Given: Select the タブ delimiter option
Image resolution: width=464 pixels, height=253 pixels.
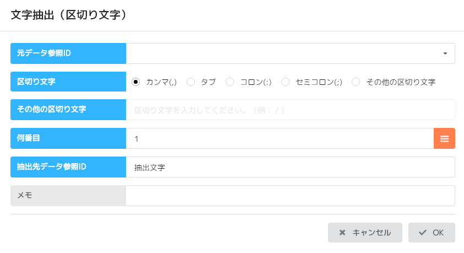Looking at the screenshot, I should 191,82.
